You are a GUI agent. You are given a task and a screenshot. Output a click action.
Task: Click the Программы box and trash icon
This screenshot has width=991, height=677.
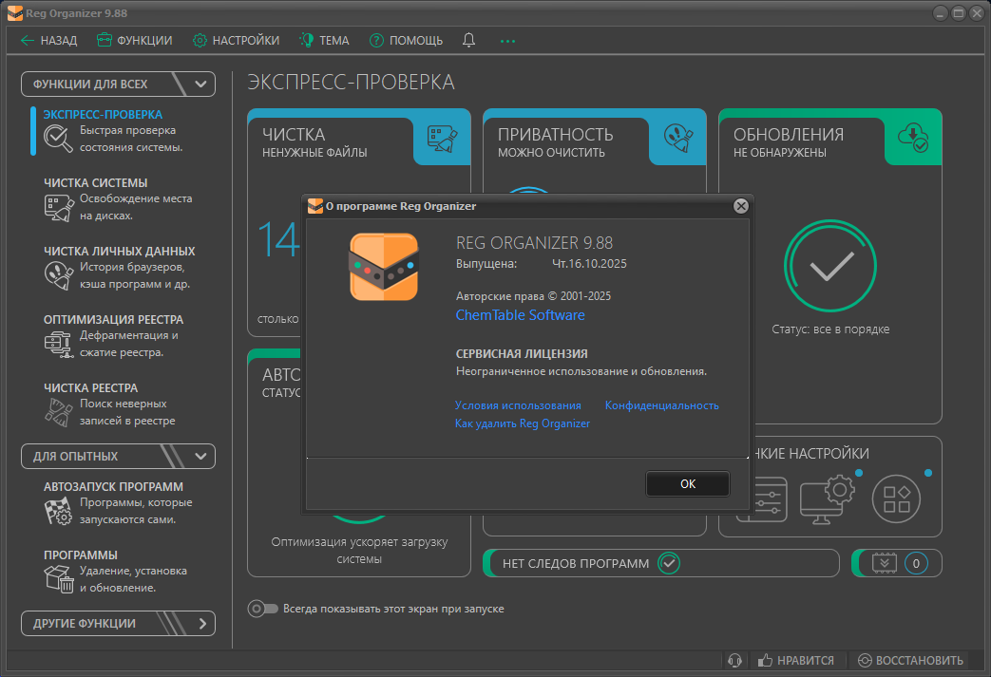[58, 579]
